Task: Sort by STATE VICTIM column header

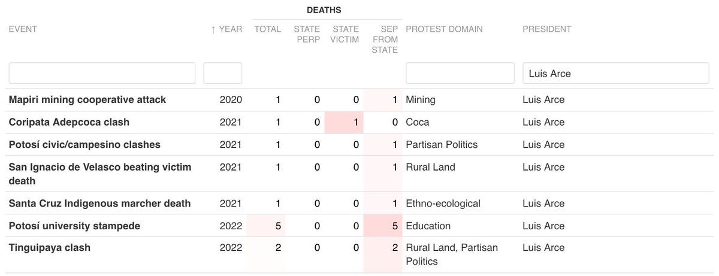Action: point(346,34)
